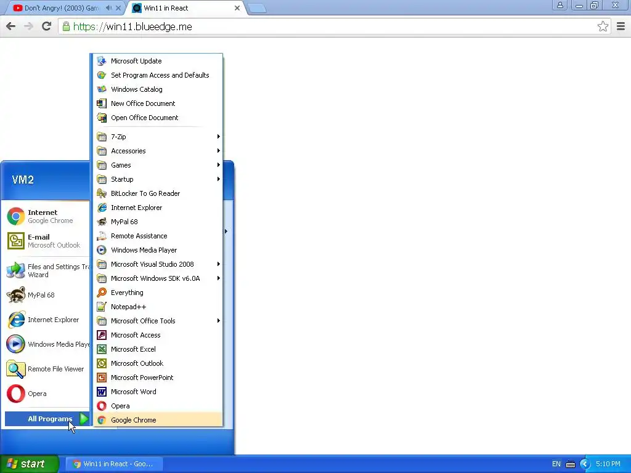631x473 pixels.
Task: Bookmark this page with star icon
Action: pos(603,26)
